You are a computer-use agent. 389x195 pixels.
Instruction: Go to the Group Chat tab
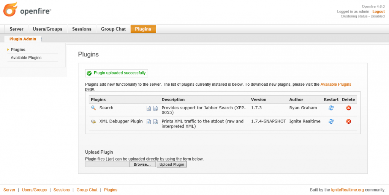(113, 29)
